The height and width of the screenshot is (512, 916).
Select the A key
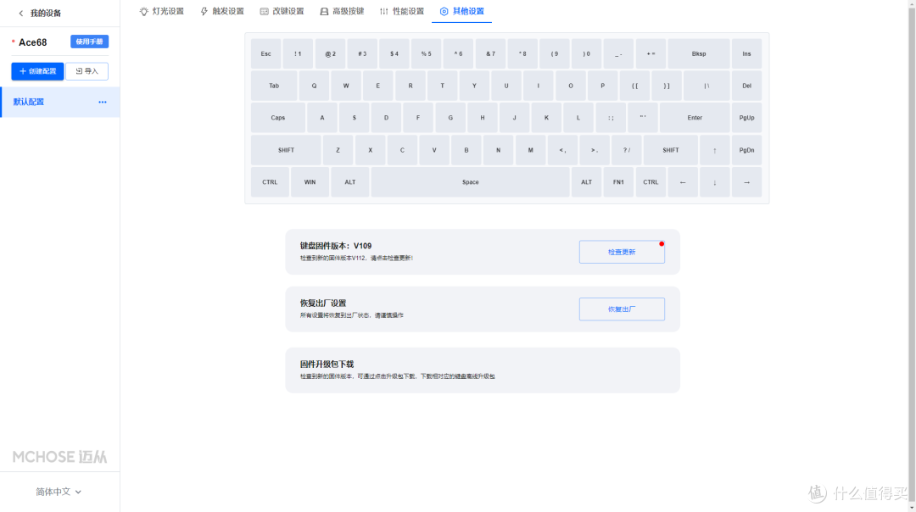click(322, 118)
